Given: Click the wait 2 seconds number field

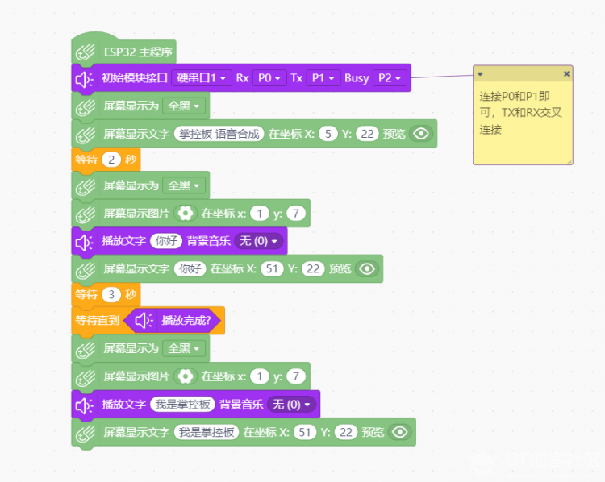Looking at the screenshot, I should coord(111,160).
